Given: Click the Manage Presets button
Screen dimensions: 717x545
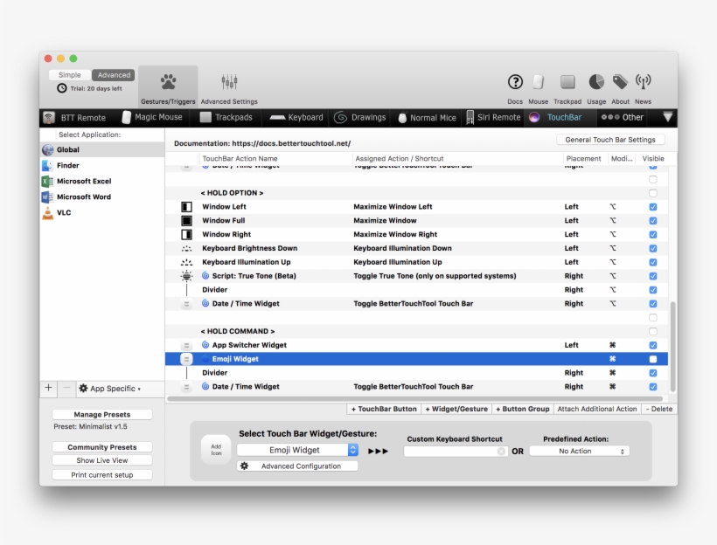Looking at the screenshot, I should click(x=102, y=415).
